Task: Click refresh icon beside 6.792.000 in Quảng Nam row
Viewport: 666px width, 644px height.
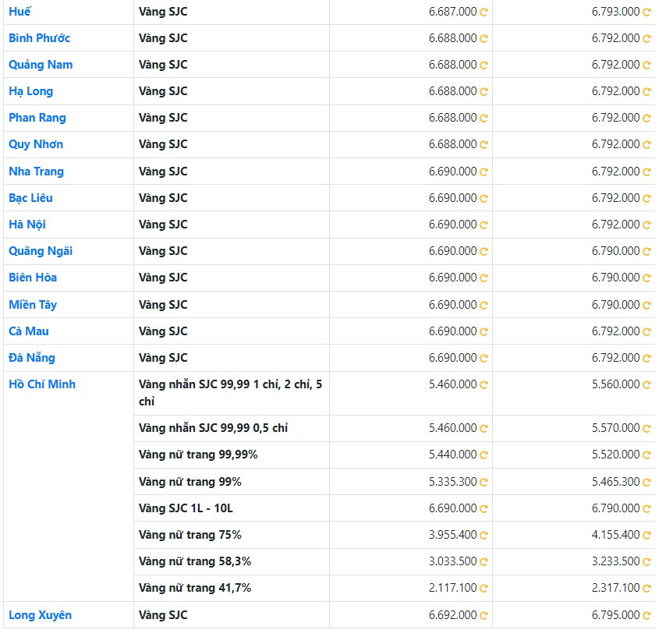Action: (x=647, y=65)
